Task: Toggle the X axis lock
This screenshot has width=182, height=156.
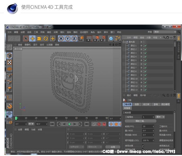Action: tap(61, 39)
